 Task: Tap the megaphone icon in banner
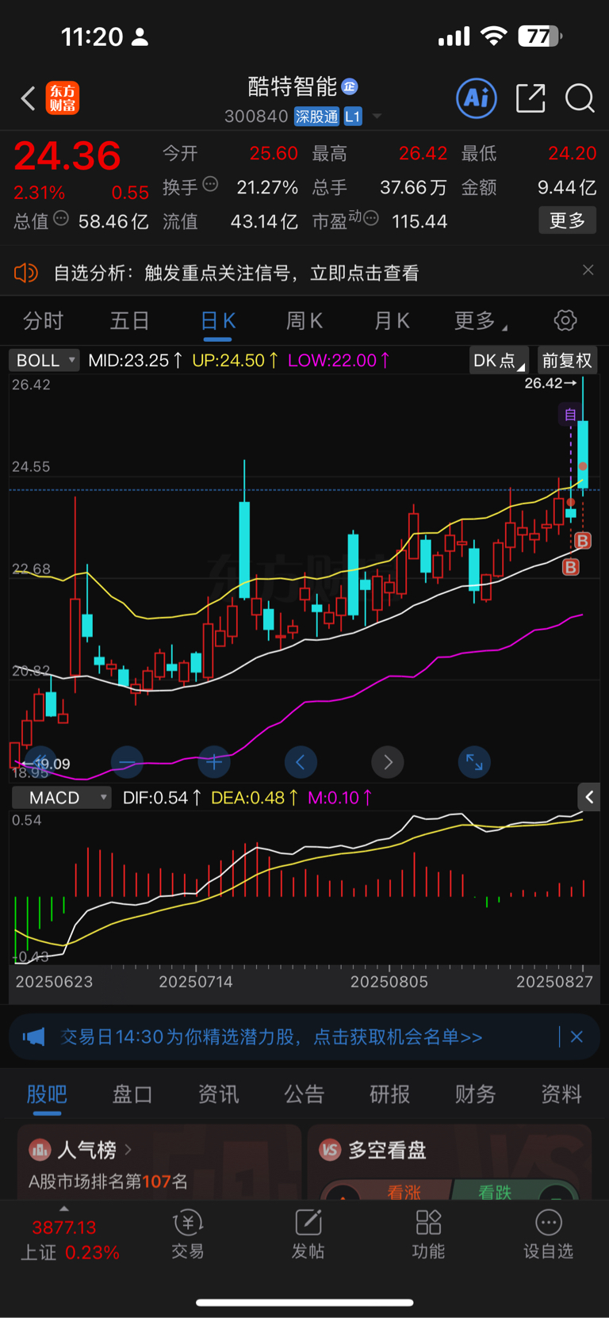pos(33,1036)
